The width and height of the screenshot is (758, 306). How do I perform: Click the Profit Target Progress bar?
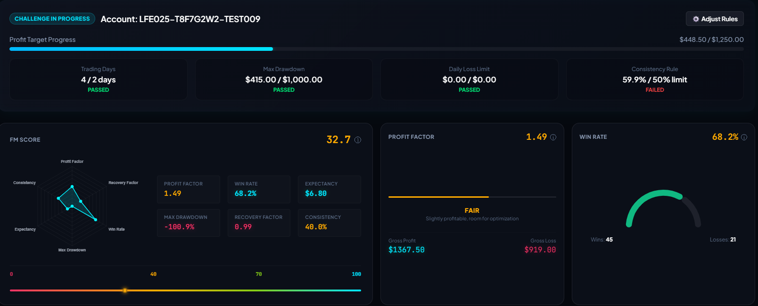tap(377, 49)
